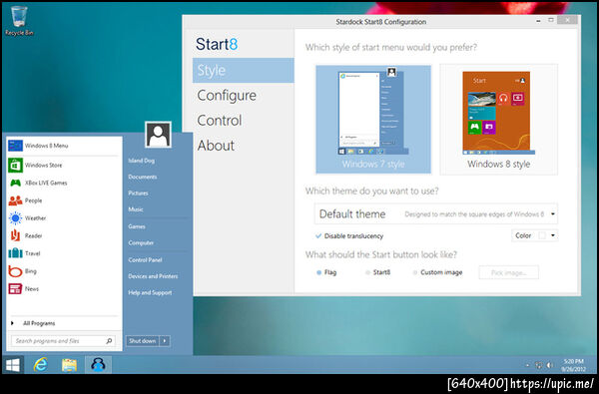Click Windows Store text label

(43, 166)
